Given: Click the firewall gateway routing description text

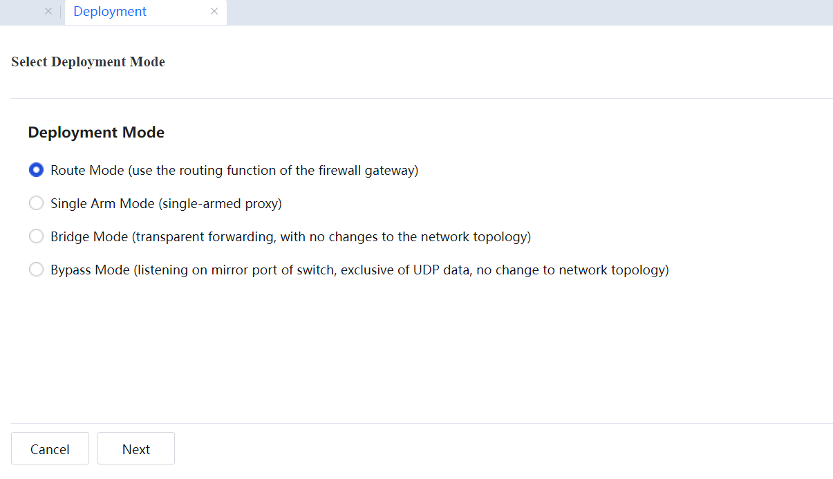Looking at the screenshot, I should pyautogui.click(x=274, y=170).
